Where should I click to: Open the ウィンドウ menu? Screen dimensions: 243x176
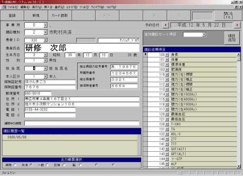(97, 7)
